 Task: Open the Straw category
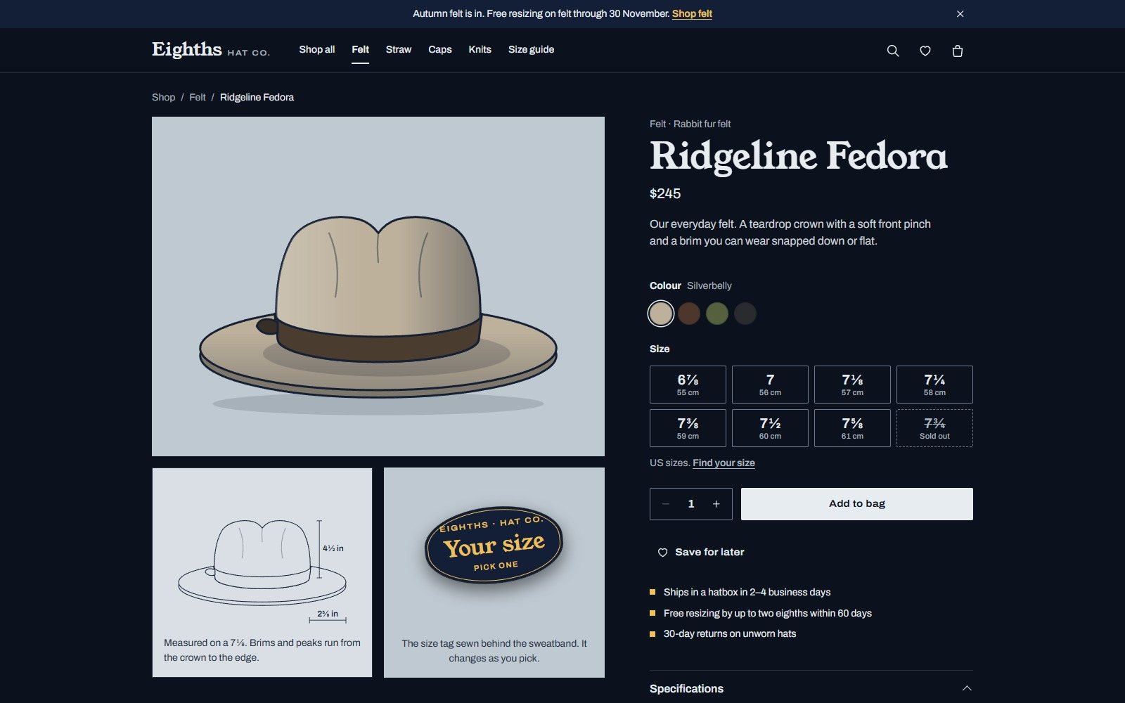click(x=399, y=49)
